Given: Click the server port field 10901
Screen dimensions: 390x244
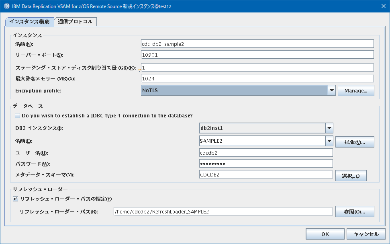Looking at the screenshot, I should tap(257, 55).
